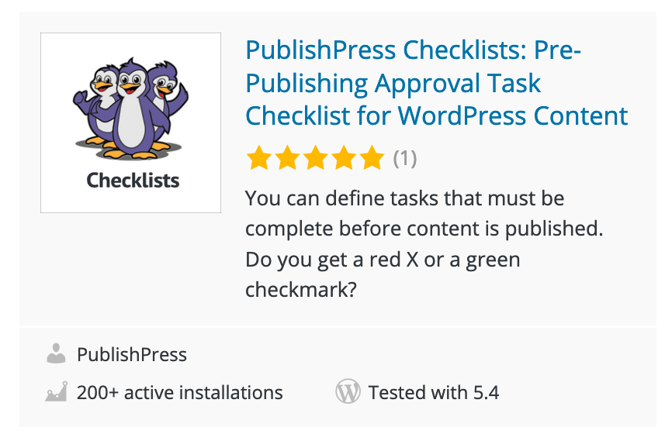Screen dimensions: 672x434
Task: Click the WordPress logo icon
Action: click(348, 391)
